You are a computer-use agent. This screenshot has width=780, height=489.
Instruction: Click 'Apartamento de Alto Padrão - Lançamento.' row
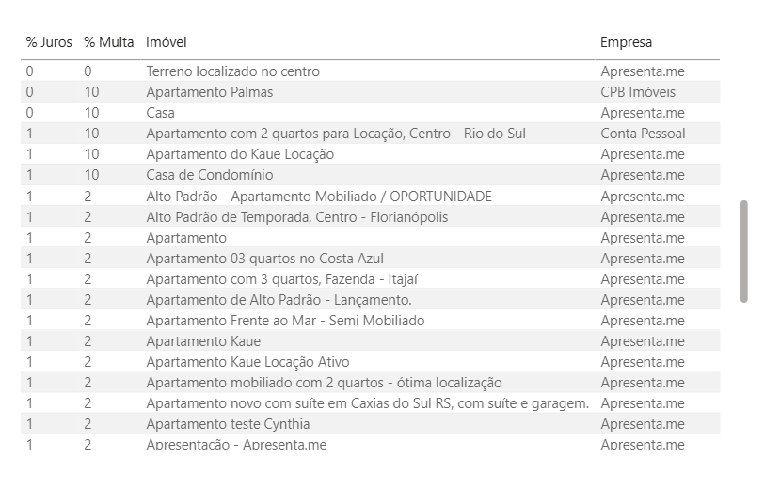279,300
